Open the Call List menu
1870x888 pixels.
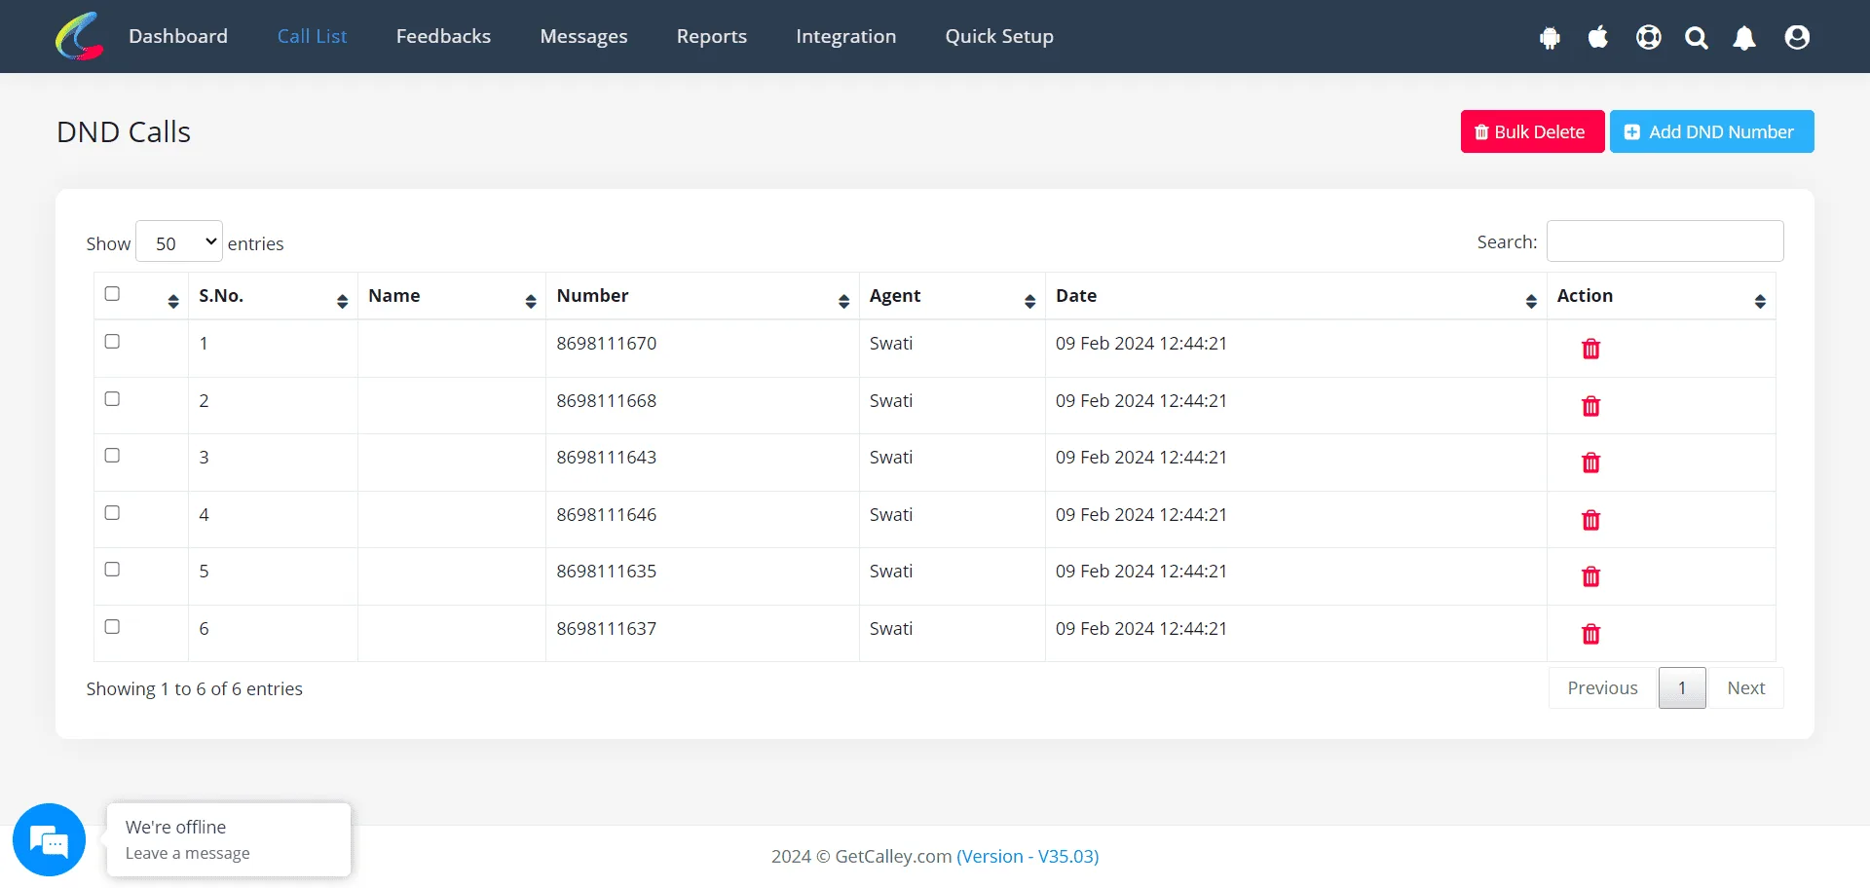point(312,36)
